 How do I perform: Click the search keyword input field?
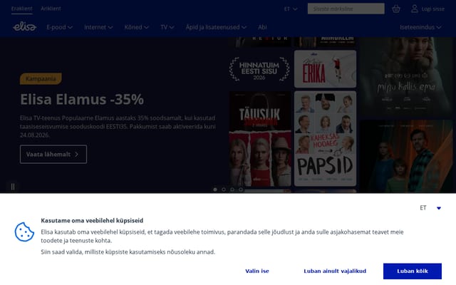pyautogui.click(x=346, y=9)
